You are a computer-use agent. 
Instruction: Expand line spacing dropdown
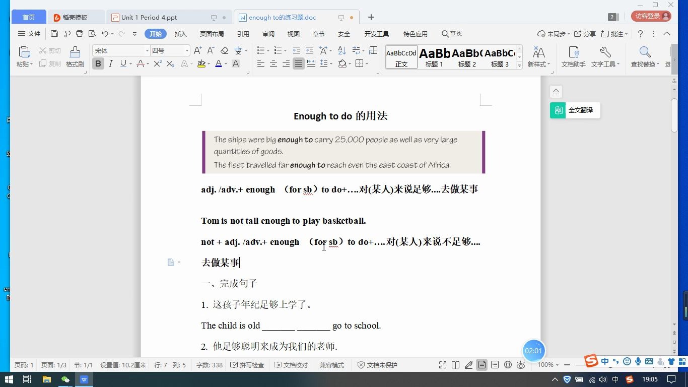(331, 64)
